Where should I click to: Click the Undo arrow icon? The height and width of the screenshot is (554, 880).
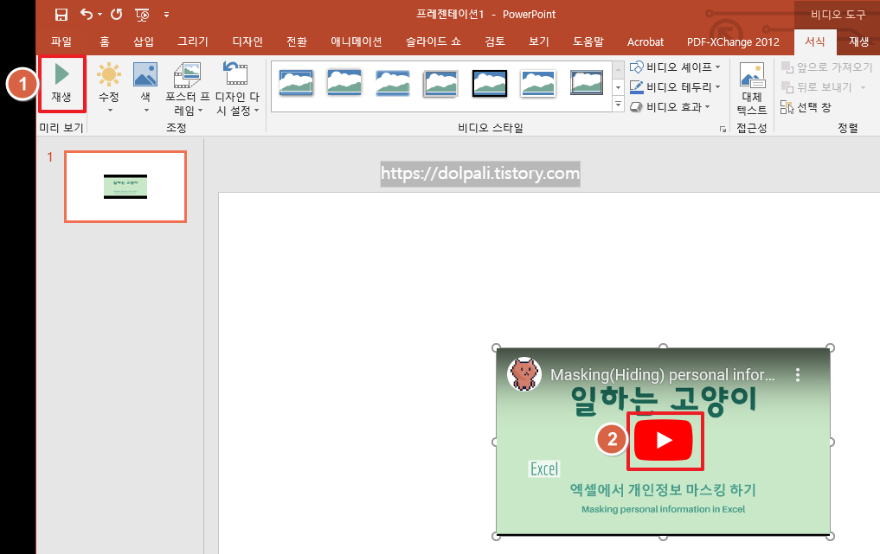[x=85, y=14]
